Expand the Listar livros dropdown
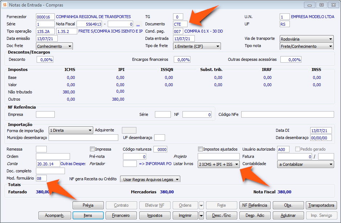341x223 pixels. coord(218,164)
